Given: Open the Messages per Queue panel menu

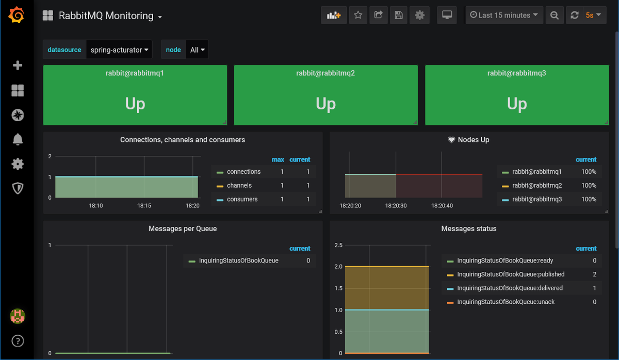Looking at the screenshot, I should [183, 228].
